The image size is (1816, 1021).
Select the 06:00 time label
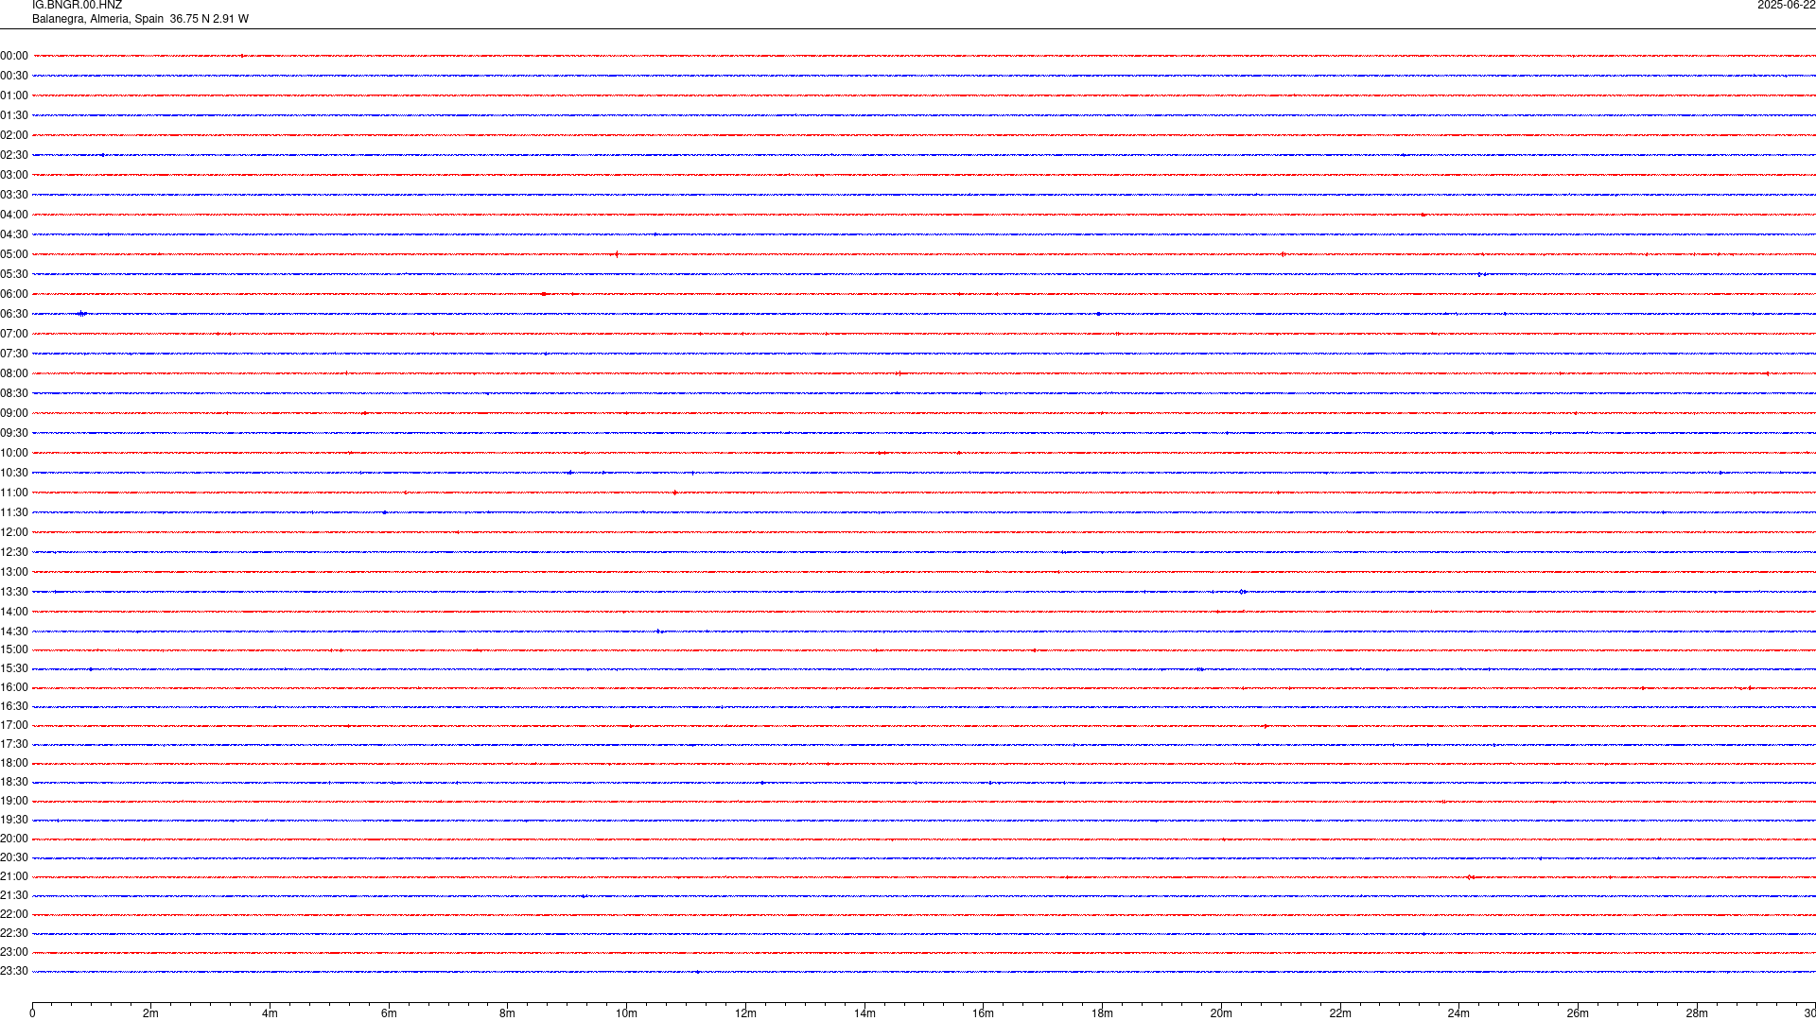[14, 294]
